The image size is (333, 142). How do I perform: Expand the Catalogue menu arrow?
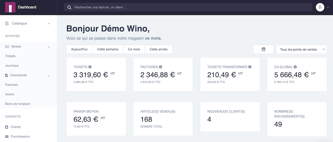[49, 24]
